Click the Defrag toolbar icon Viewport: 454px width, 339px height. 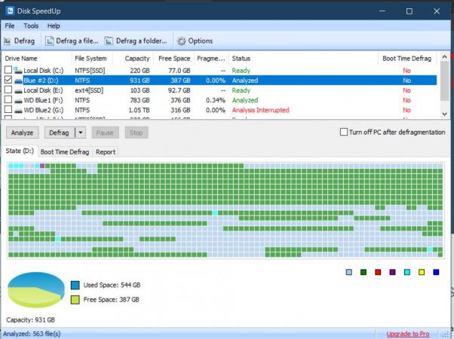tap(8, 41)
